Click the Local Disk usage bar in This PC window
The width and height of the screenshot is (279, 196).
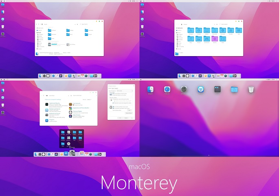[58, 44]
